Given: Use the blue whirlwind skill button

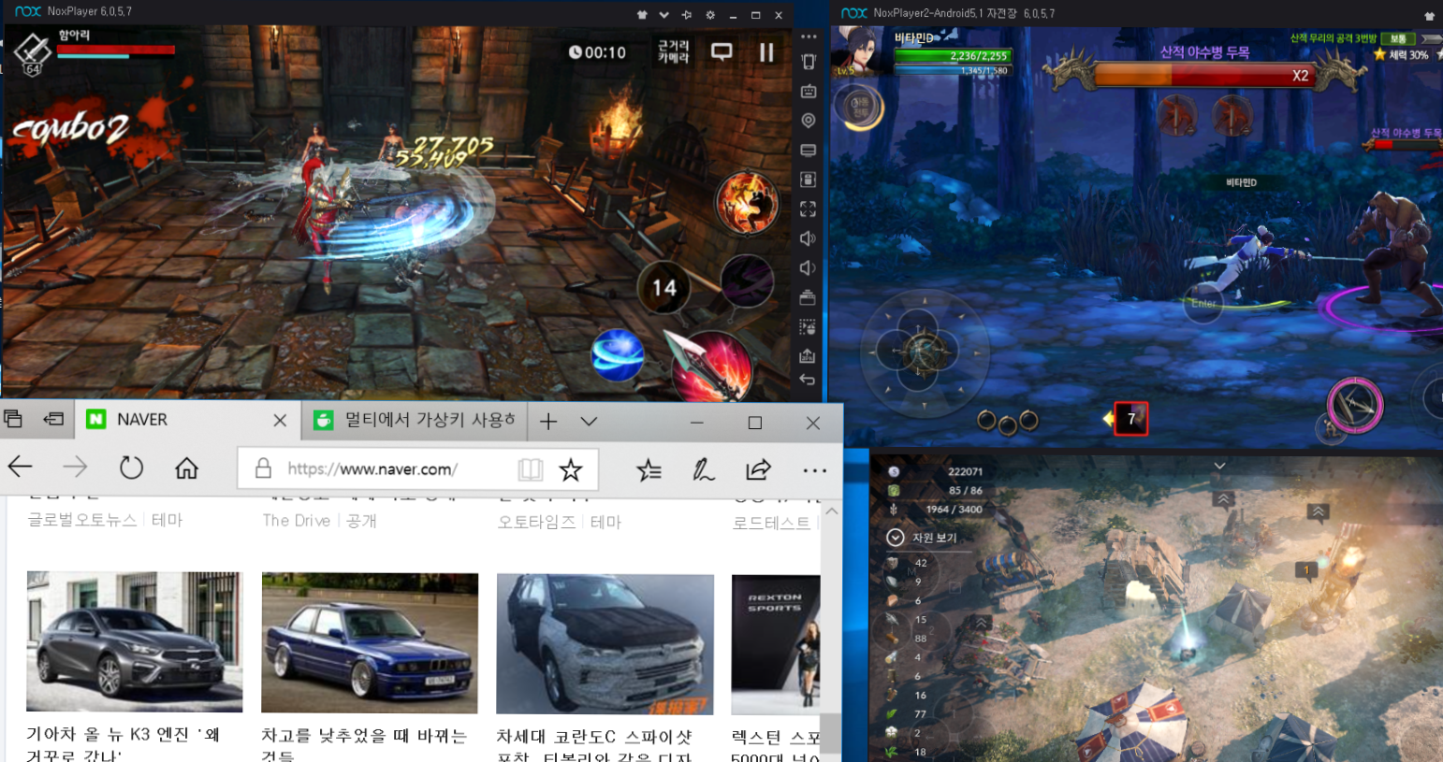Looking at the screenshot, I should [x=618, y=355].
